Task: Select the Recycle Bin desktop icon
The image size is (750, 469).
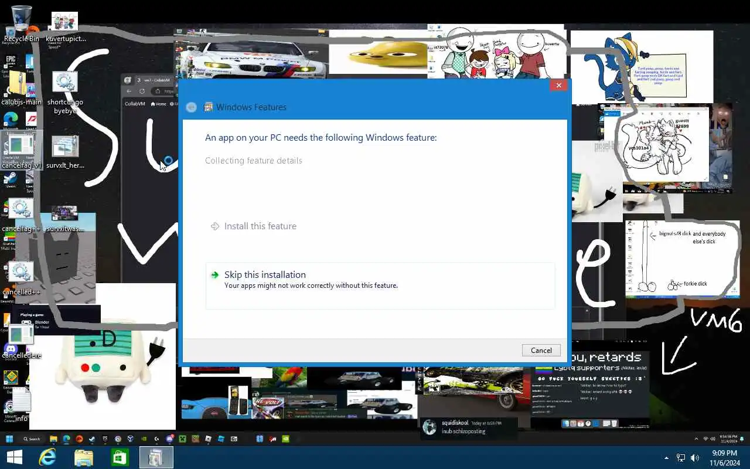Action: point(21,25)
